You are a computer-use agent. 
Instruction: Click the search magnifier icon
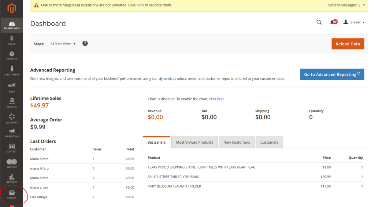point(319,22)
